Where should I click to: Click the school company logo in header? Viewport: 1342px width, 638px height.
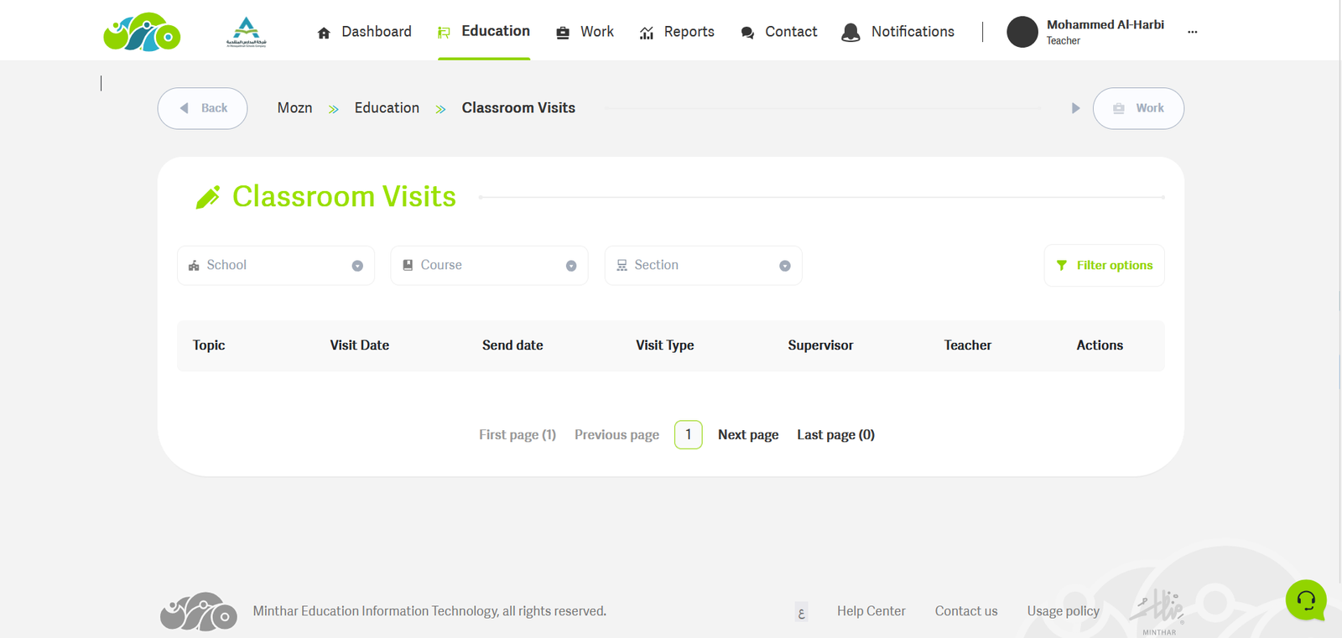[x=246, y=32]
